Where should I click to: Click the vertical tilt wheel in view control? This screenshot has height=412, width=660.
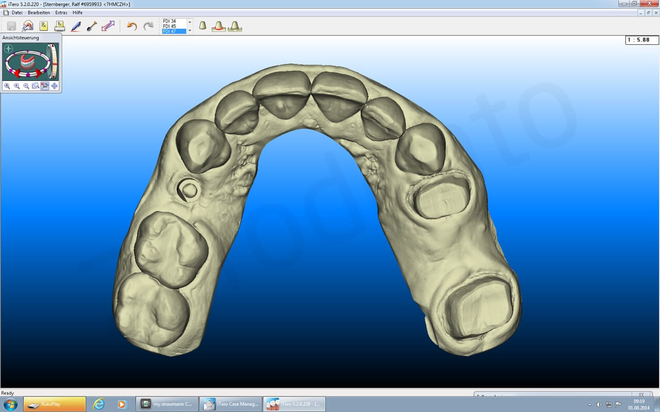coord(54,61)
